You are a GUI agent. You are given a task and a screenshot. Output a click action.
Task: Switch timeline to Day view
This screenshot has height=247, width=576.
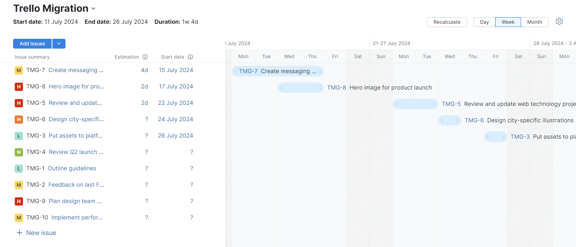click(484, 22)
